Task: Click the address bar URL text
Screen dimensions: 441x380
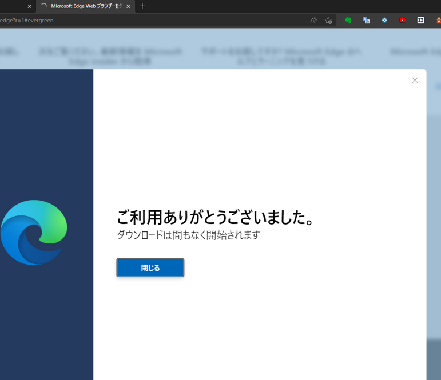Action: [x=27, y=20]
